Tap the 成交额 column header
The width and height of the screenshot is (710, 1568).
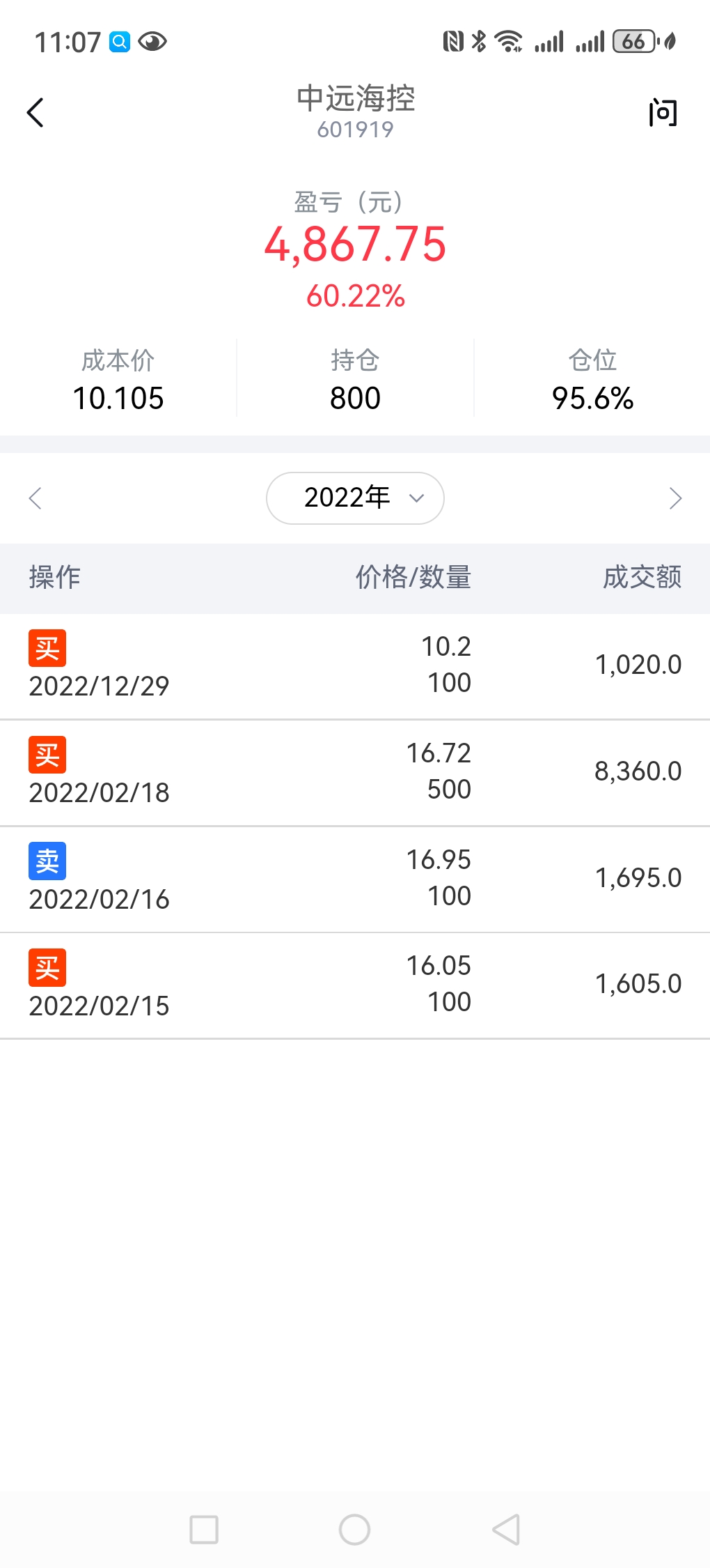(x=641, y=577)
